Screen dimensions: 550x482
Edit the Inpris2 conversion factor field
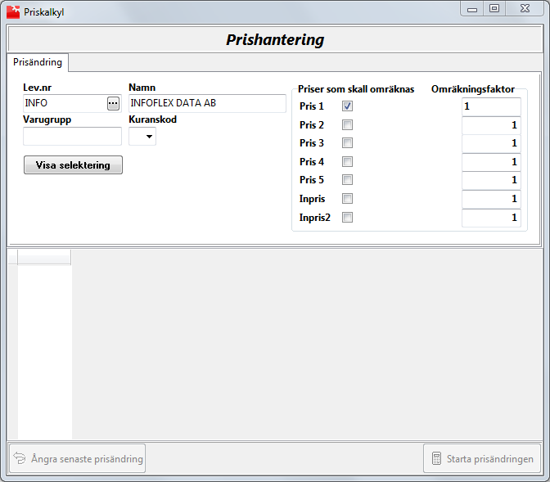pyautogui.click(x=491, y=218)
